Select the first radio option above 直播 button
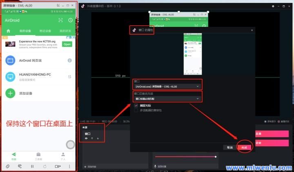 tap(265, 121)
